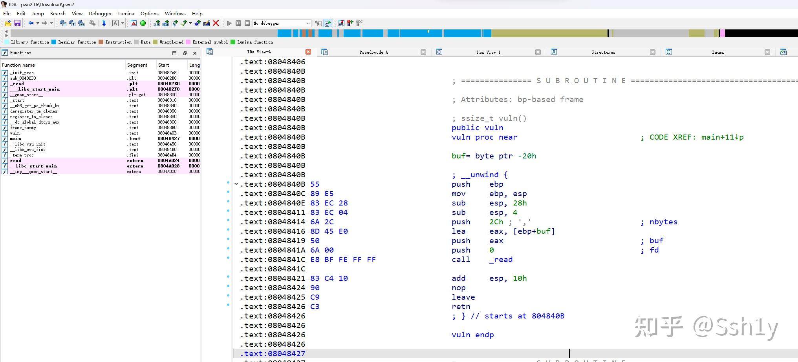Open the Lumina menu

(126, 13)
